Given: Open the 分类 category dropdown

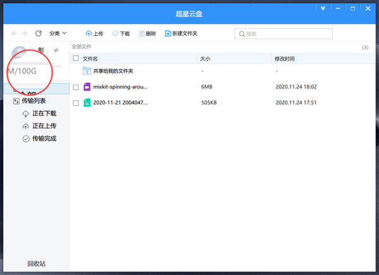Looking at the screenshot, I should point(58,33).
